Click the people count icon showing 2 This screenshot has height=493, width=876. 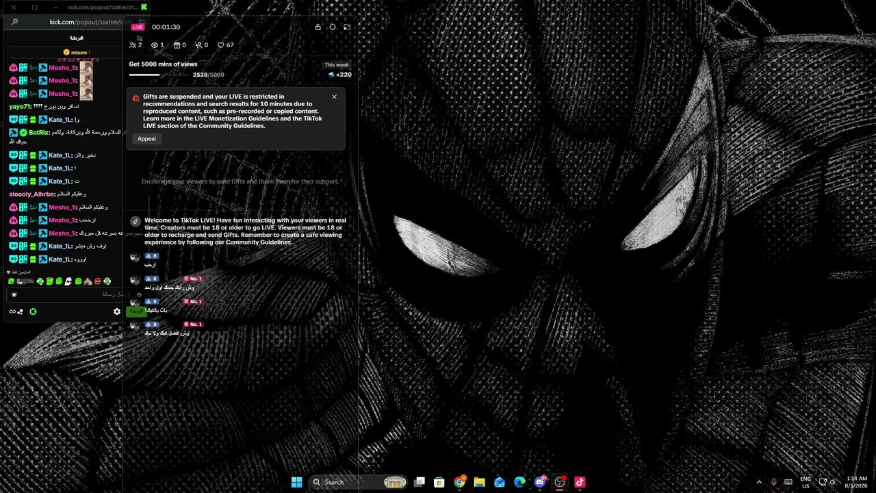(x=133, y=45)
